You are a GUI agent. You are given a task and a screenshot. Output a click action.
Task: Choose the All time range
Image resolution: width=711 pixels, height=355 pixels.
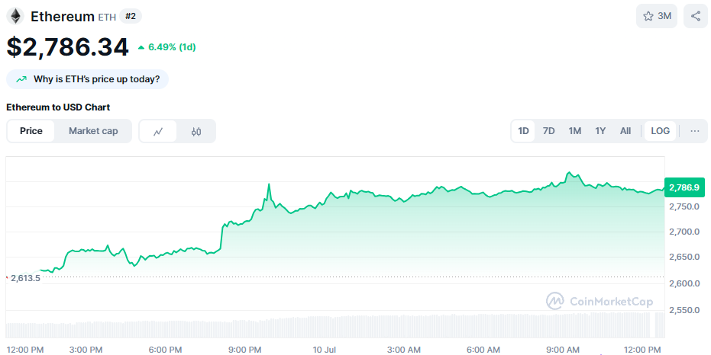[625, 131]
